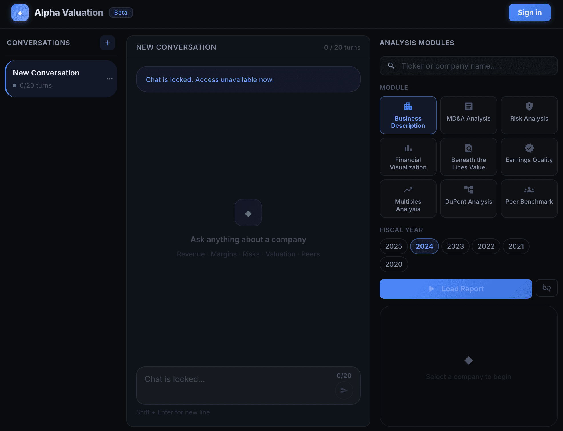Viewport: 563px width, 431px height.
Task: Click the unlink icon beside Load Report
Action: point(547,288)
